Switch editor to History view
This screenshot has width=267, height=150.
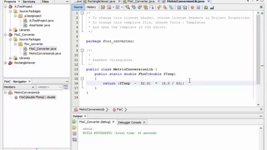[x=91, y=7]
